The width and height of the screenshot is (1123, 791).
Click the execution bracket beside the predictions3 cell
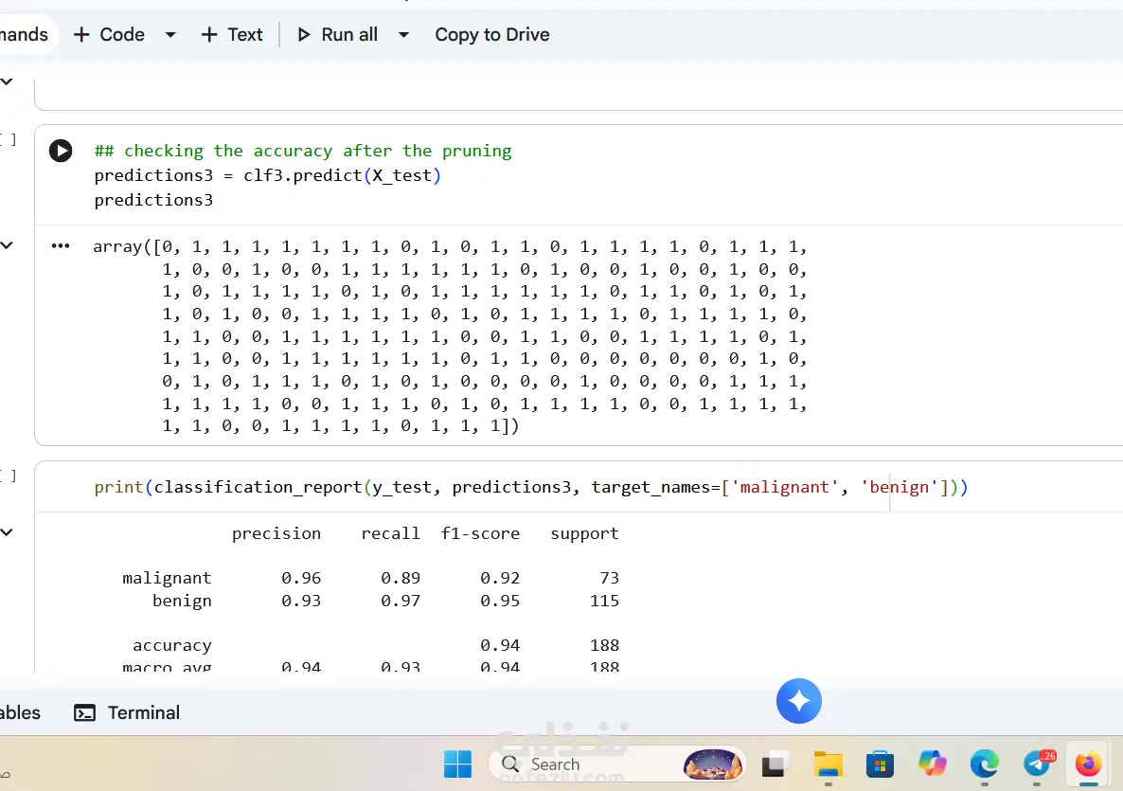tap(9, 139)
